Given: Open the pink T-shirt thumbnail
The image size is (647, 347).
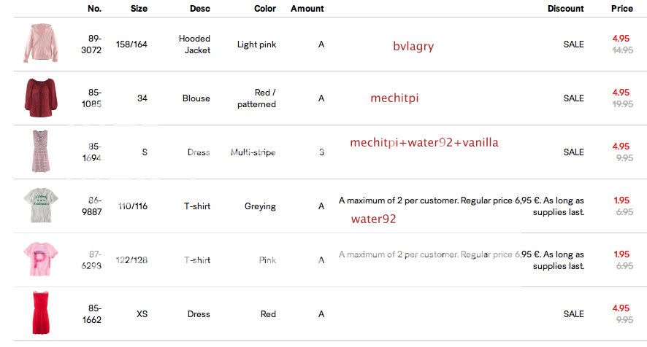Looking at the screenshot, I should (x=38, y=260).
